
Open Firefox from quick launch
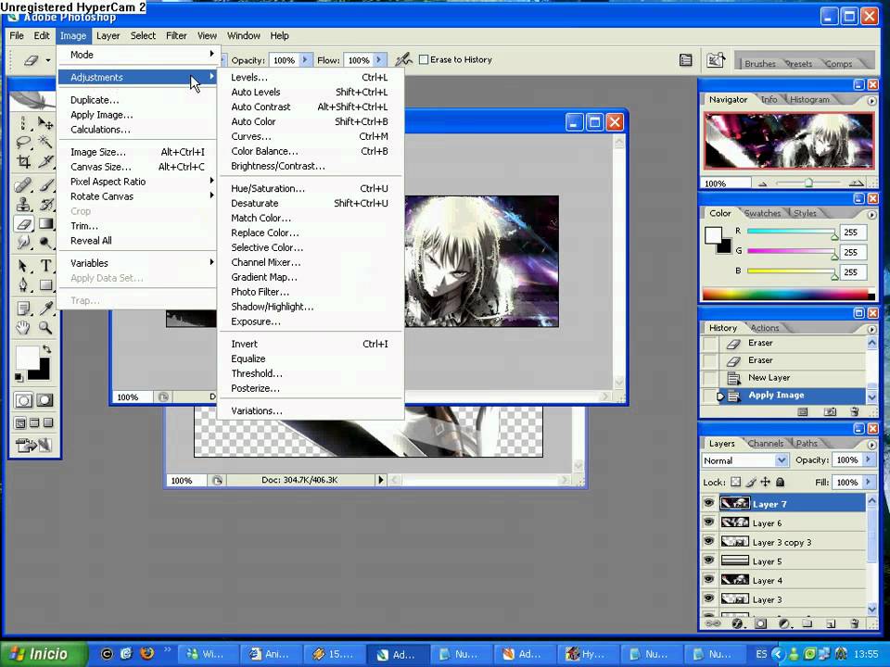147,653
